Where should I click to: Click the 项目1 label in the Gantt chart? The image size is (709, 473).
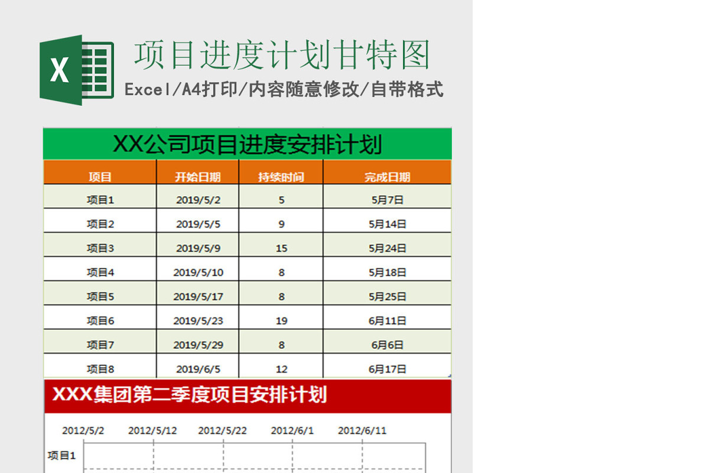pos(62,455)
